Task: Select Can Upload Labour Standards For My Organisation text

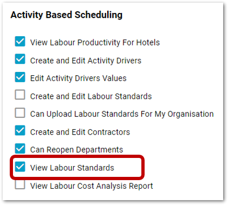Action: point(122,114)
